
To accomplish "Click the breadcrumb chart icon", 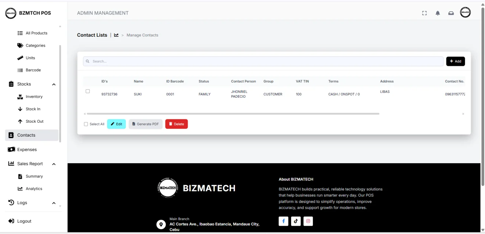I will click(116, 35).
